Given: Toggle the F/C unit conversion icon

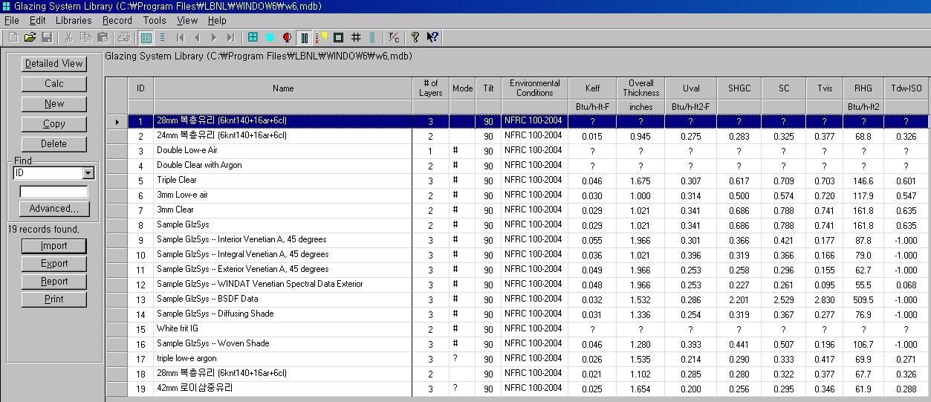Looking at the screenshot, I should (394, 37).
